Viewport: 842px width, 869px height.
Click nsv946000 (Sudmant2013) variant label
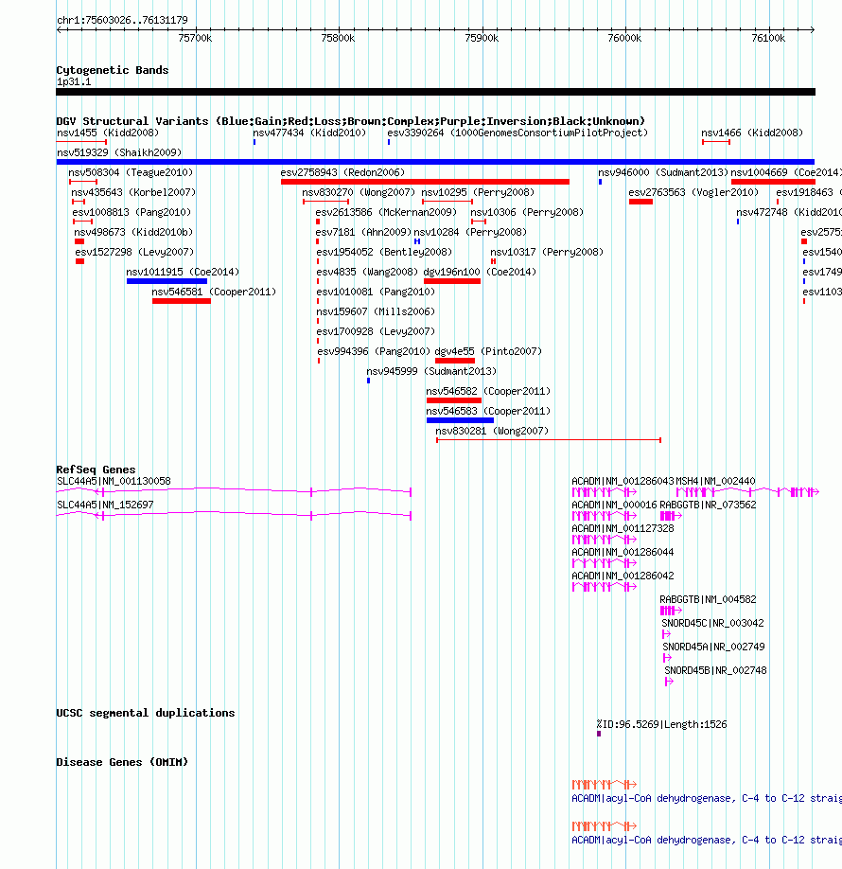663,173
